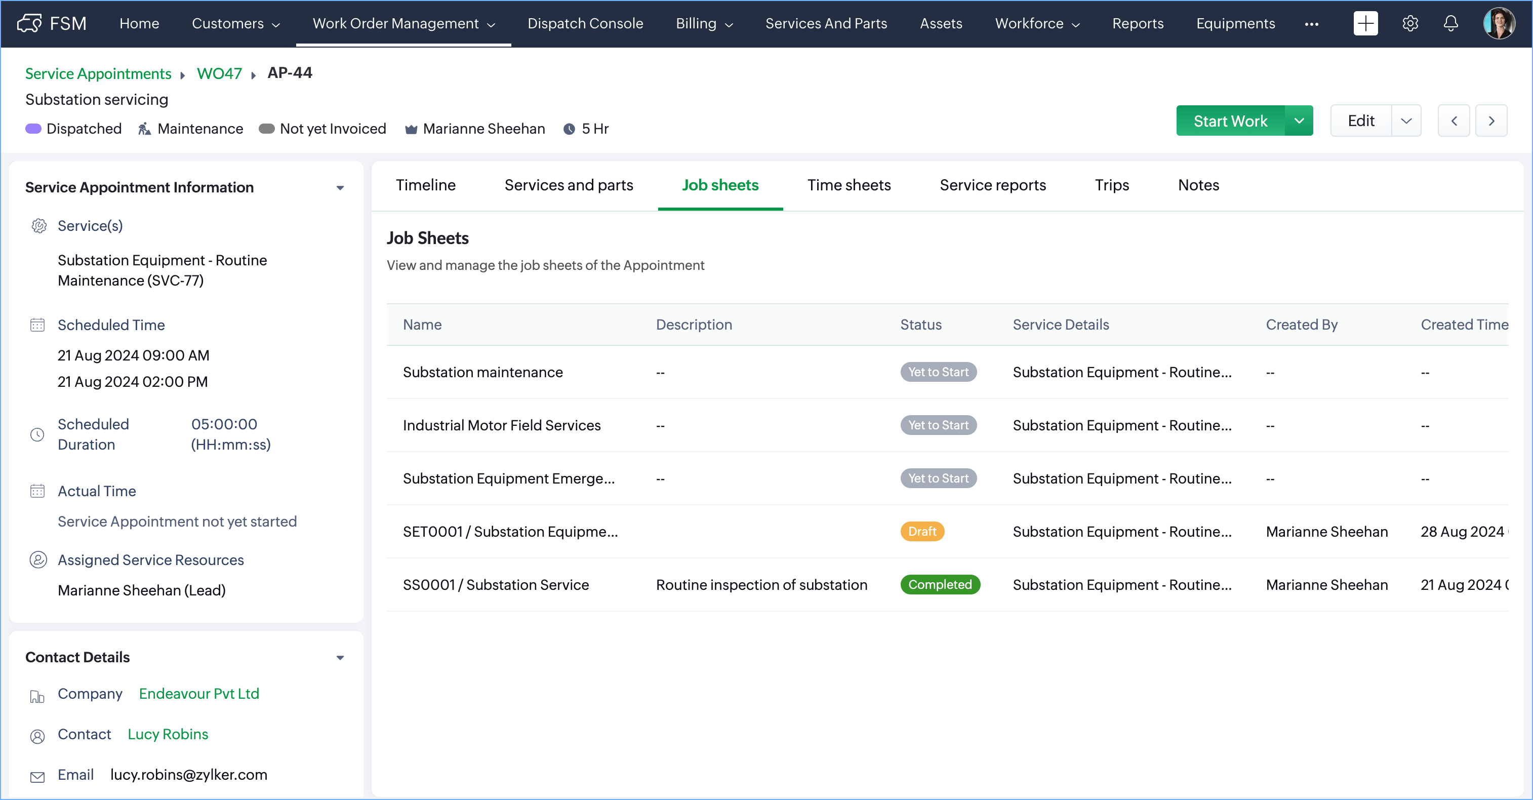Go to previous appointment arrow
1533x800 pixels.
pyautogui.click(x=1454, y=121)
